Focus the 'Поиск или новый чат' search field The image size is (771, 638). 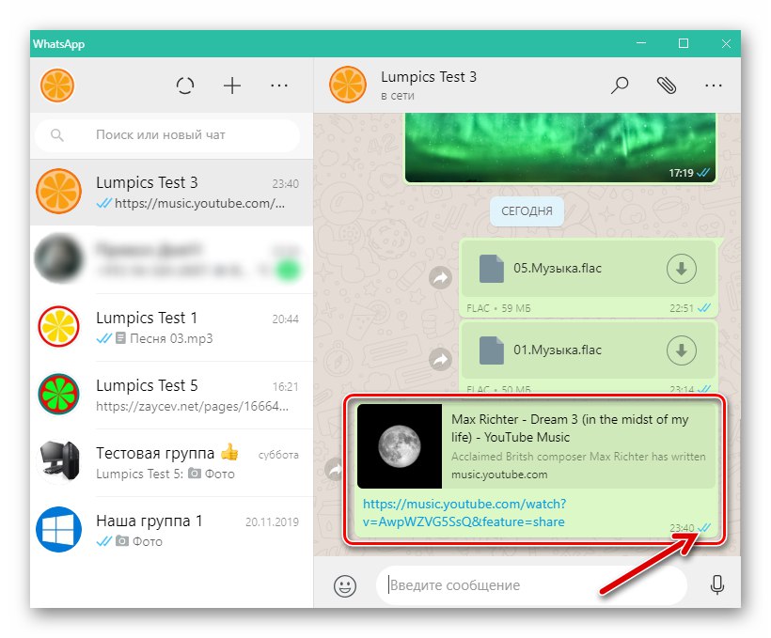coord(167,135)
